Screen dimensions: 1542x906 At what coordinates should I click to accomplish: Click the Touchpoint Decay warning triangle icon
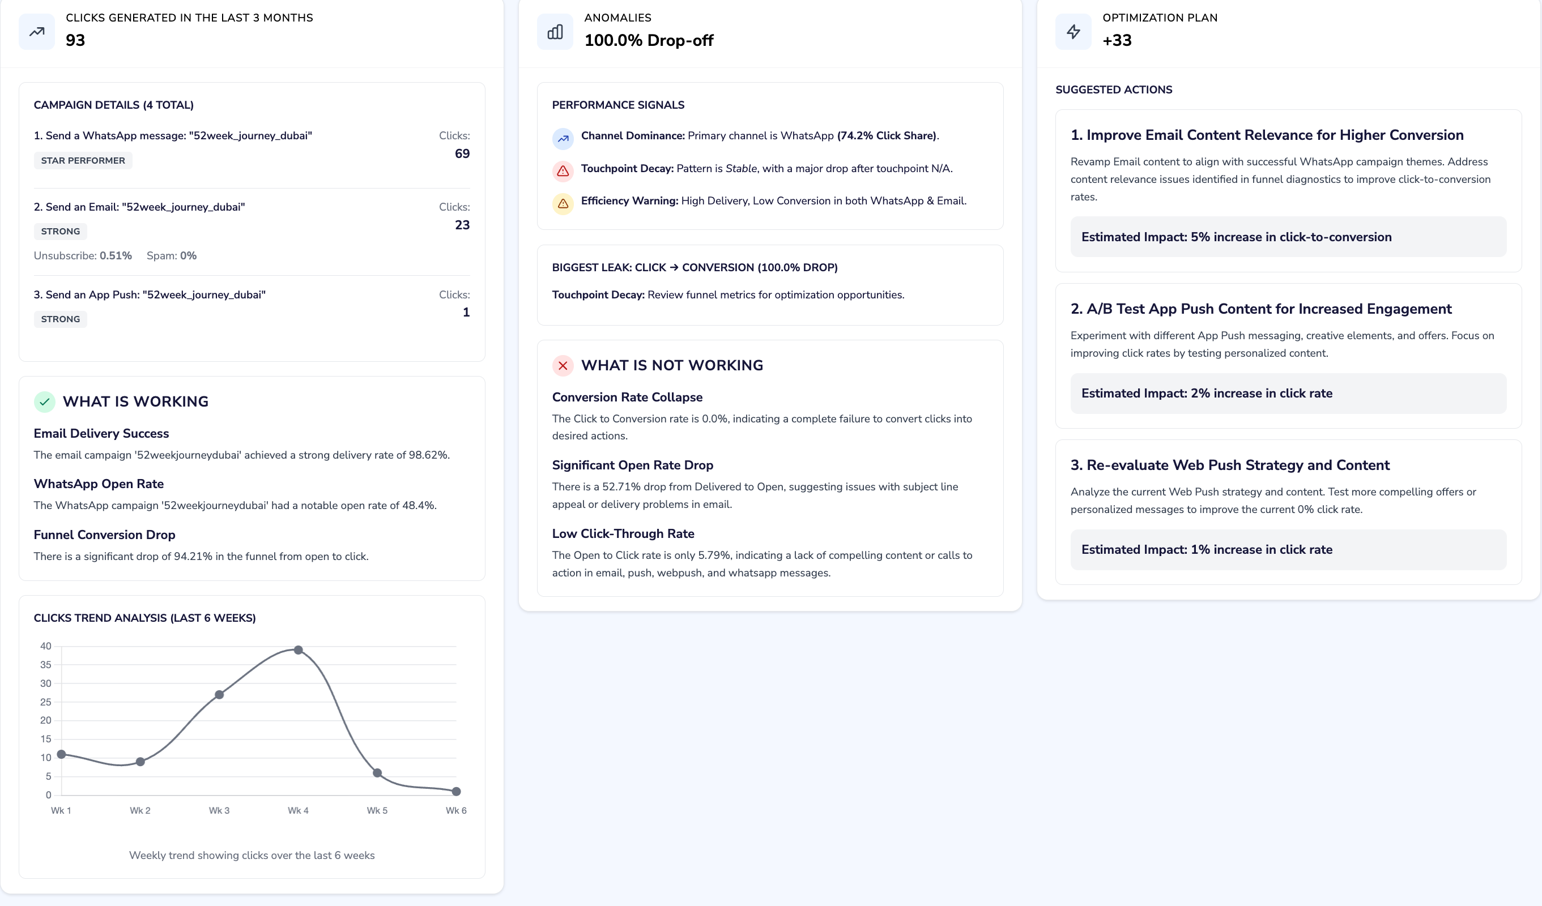coord(563,171)
